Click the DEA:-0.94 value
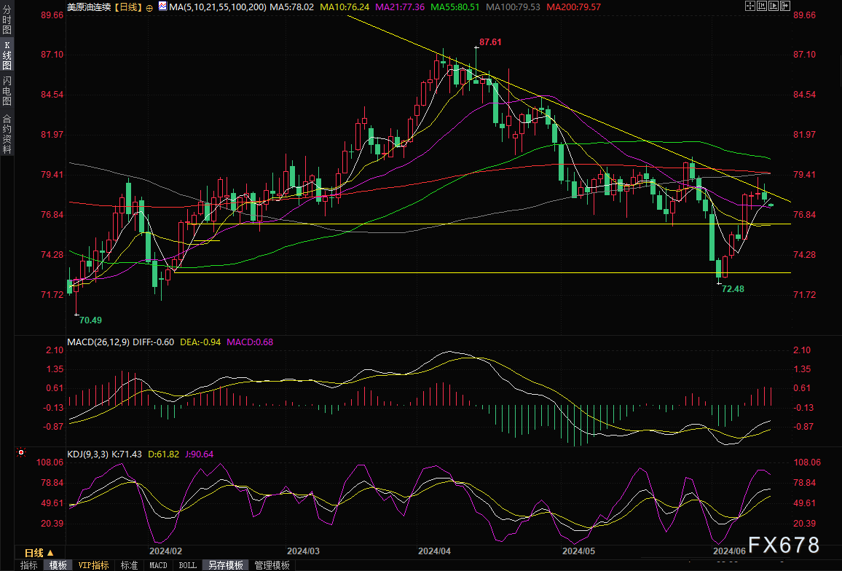 (200, 342)
